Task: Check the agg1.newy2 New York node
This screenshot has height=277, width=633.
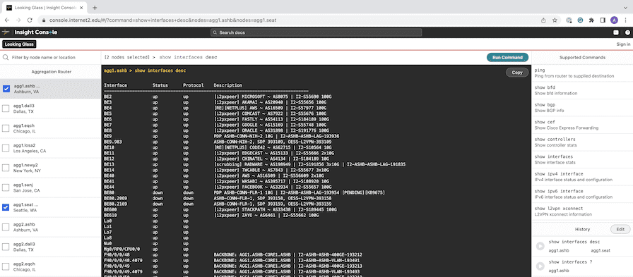Action: 6,168
